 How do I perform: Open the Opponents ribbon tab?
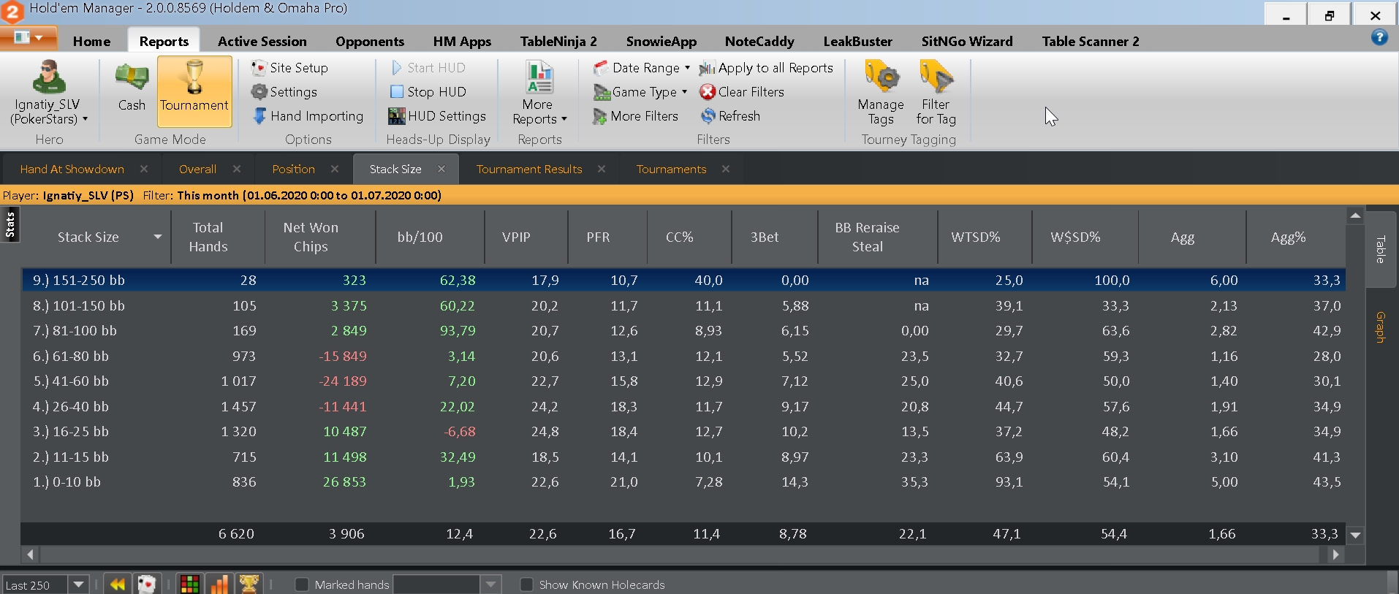coord(370,42)
